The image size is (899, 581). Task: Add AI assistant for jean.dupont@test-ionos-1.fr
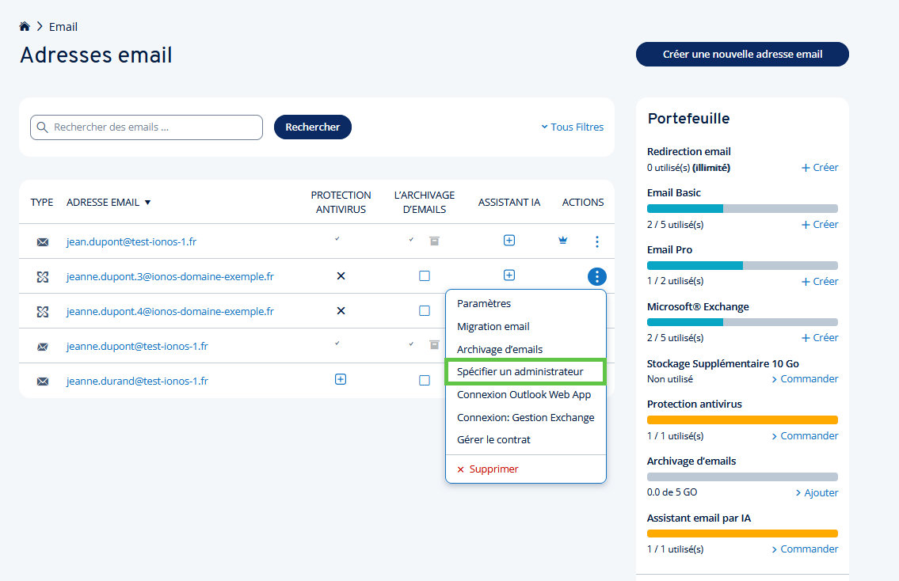coord(509,241)
